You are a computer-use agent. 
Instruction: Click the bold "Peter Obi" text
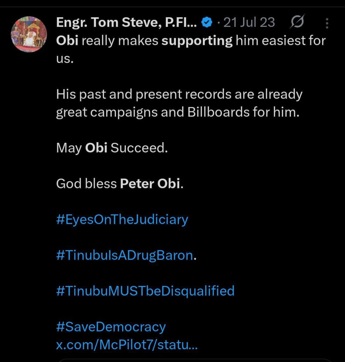point(150,184)
